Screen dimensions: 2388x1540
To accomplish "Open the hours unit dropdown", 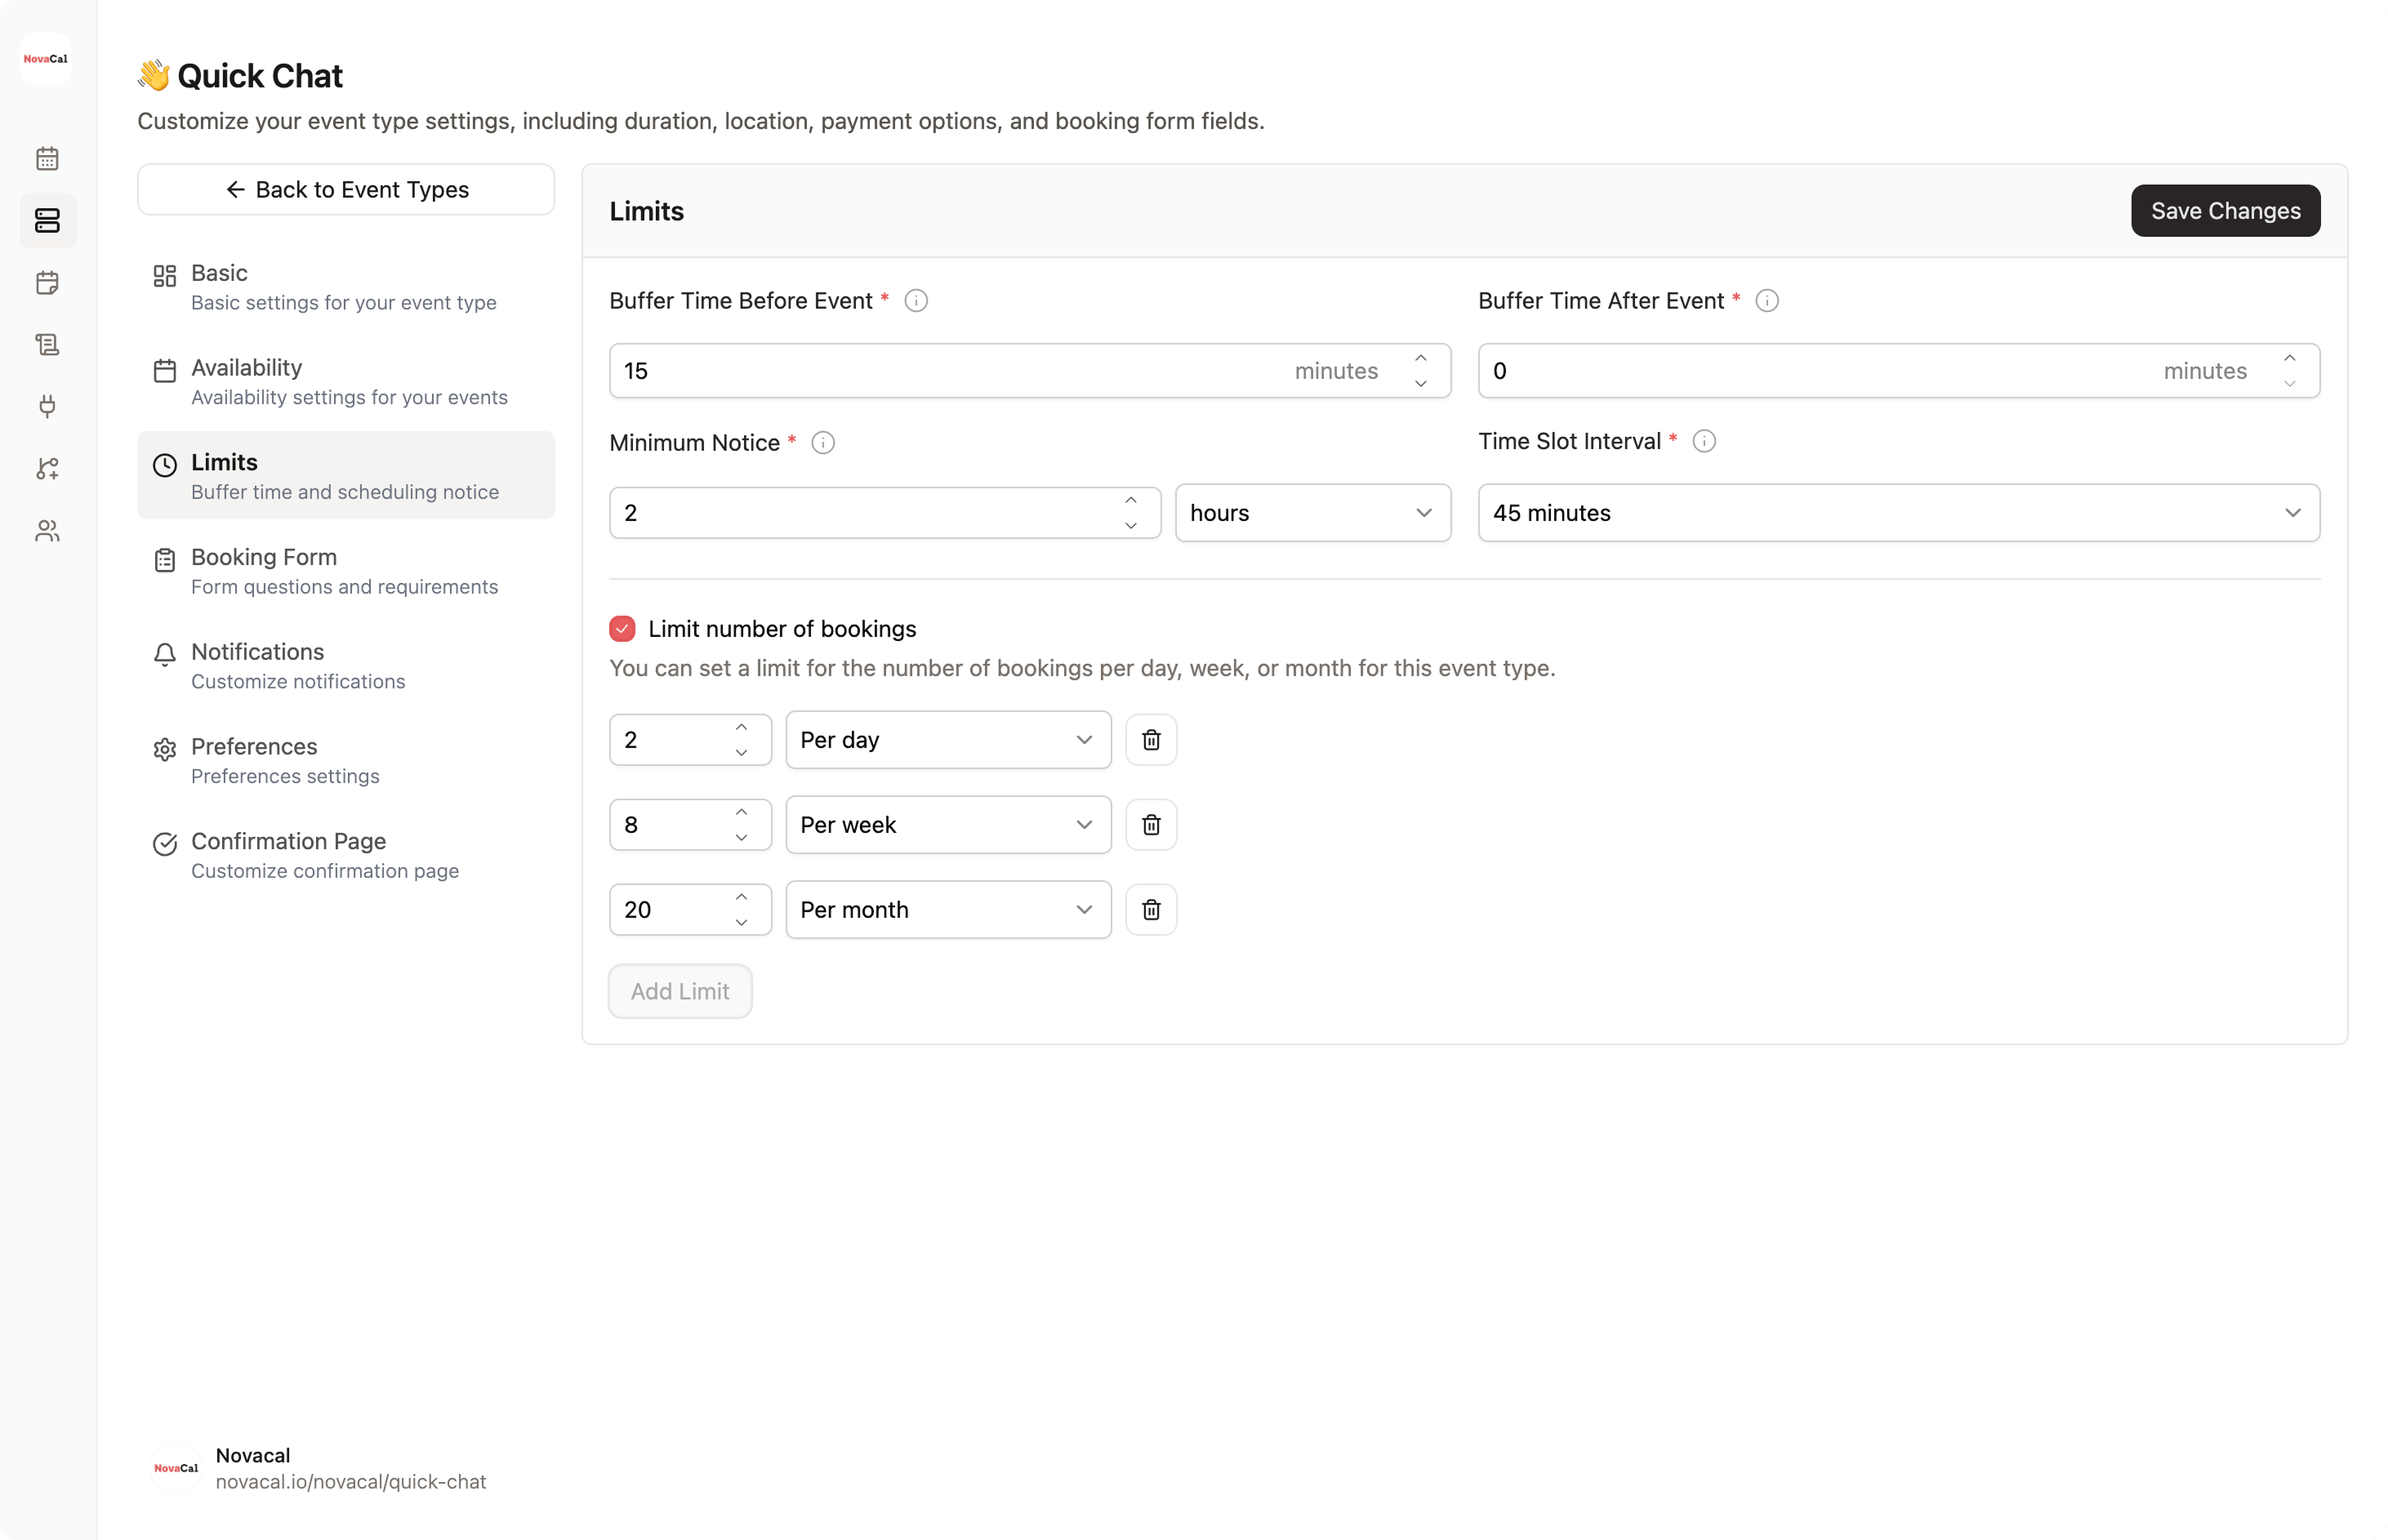I will click(x=1312, y=513).
